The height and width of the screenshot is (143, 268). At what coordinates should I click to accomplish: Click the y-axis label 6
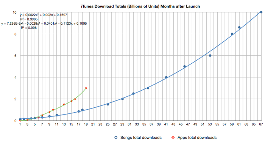click(16, 56)
